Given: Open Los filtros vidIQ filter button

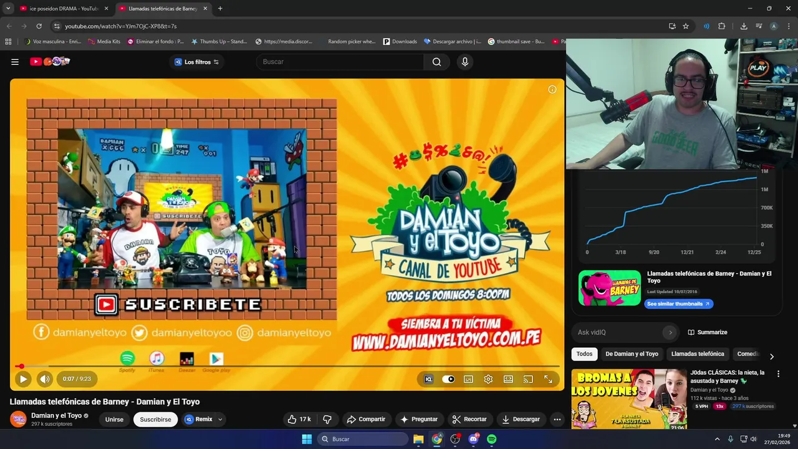Looking at the screenshot, I should click(197, 62).
